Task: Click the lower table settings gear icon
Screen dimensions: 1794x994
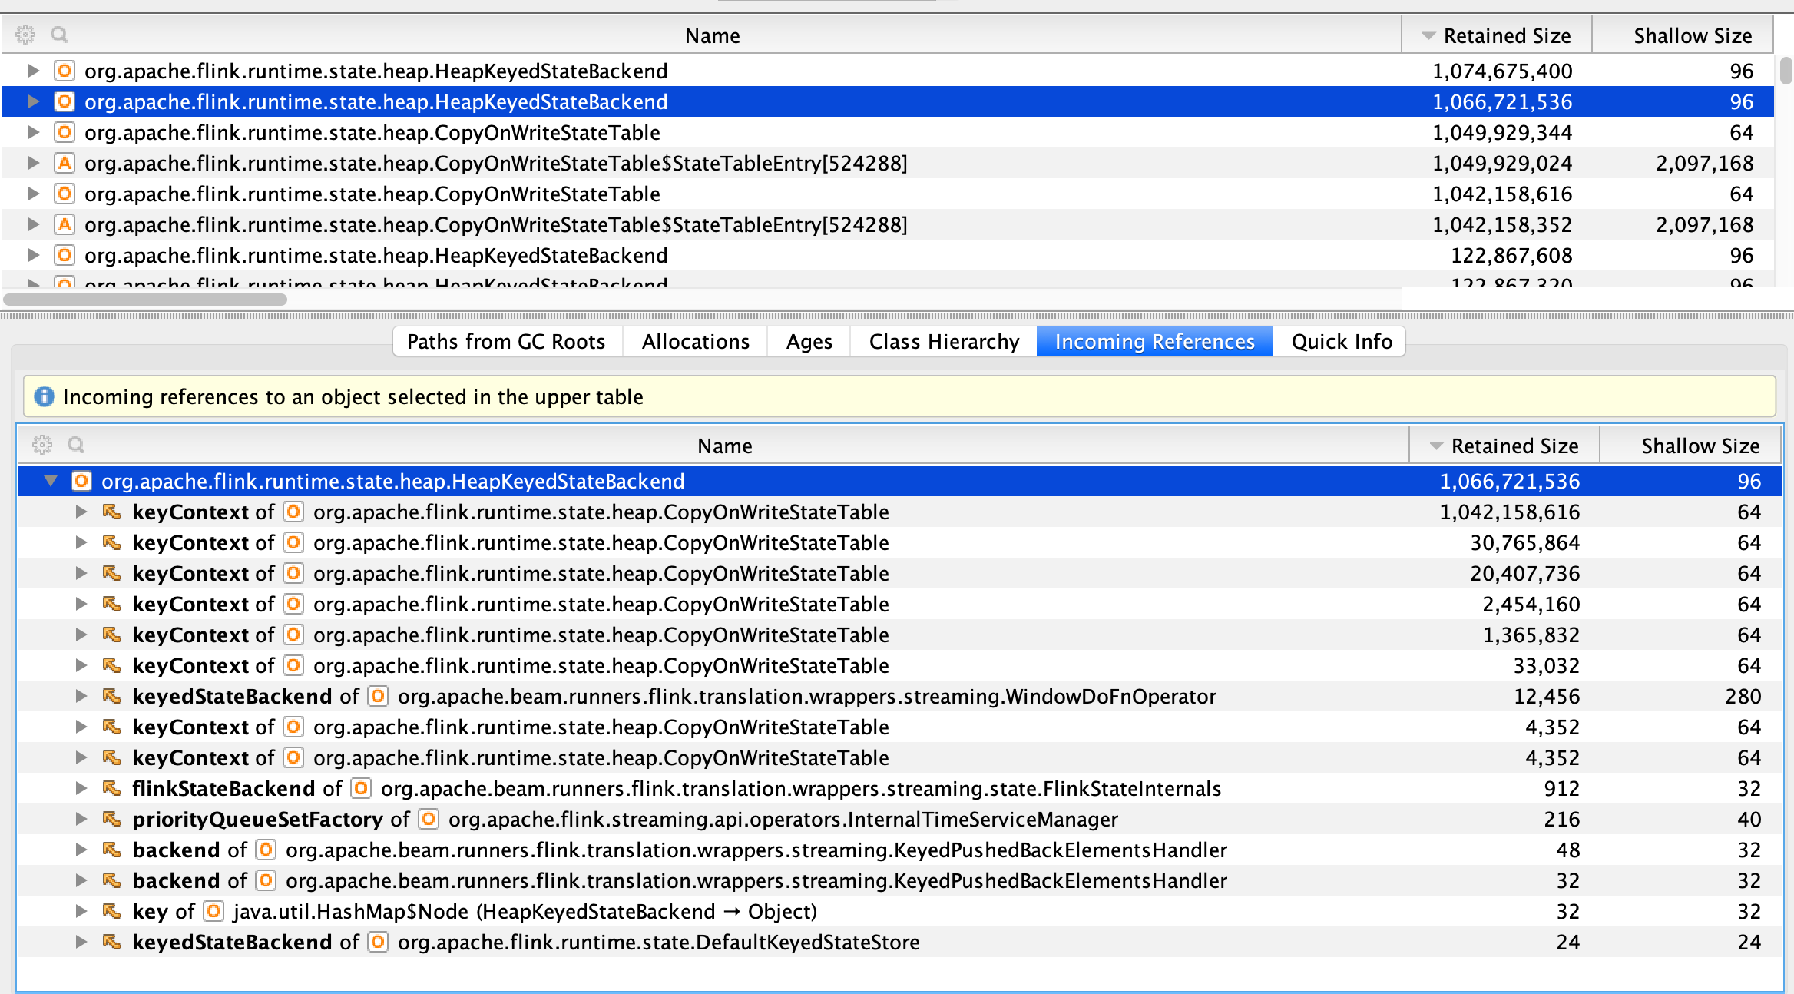Action: click(x=42, y=445)
